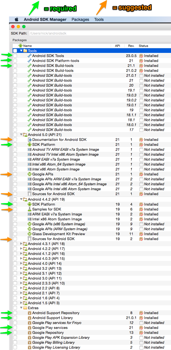Click the Documentation for Android SDK icon
This screenshot has width=171, height=350.
[30, 140]
